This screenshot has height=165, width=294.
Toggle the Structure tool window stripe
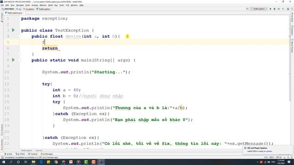(x=2, y=130)
